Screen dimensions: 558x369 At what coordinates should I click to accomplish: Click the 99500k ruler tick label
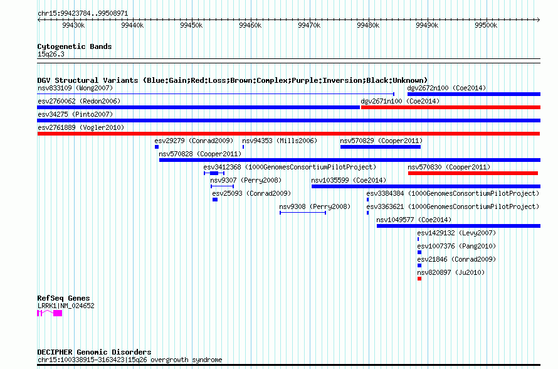(x=486, y=25)
